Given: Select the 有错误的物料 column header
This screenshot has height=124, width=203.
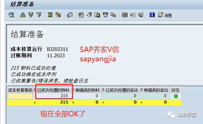Looking at the screenshot, I should click(x=86, y=90).
